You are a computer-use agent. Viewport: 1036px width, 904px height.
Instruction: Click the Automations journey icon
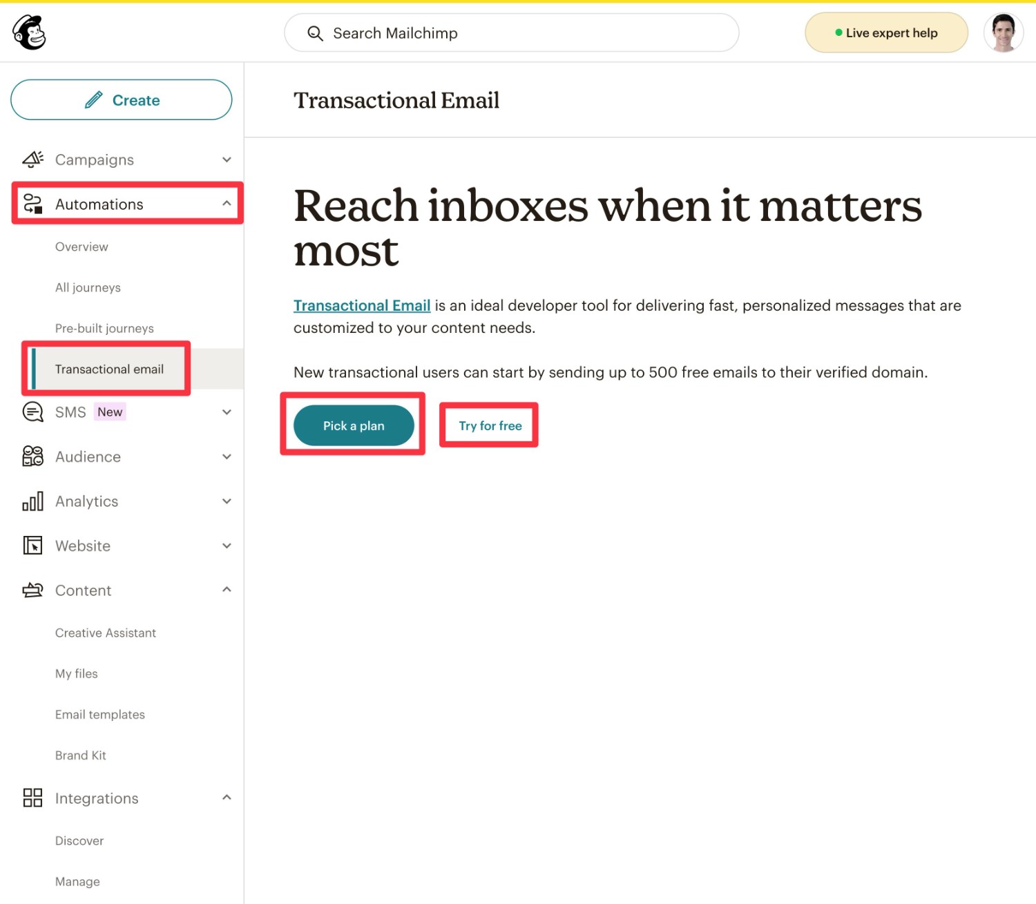(32, 204)
